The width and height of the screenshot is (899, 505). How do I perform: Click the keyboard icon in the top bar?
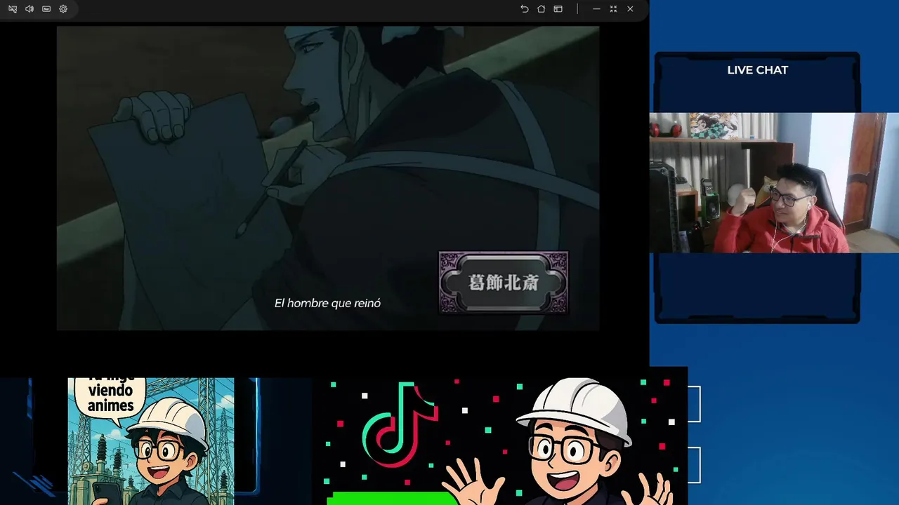pyautogui.click(x=46, y=9)
